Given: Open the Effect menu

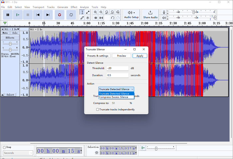Looking at the screenshot, I should 74,7.
